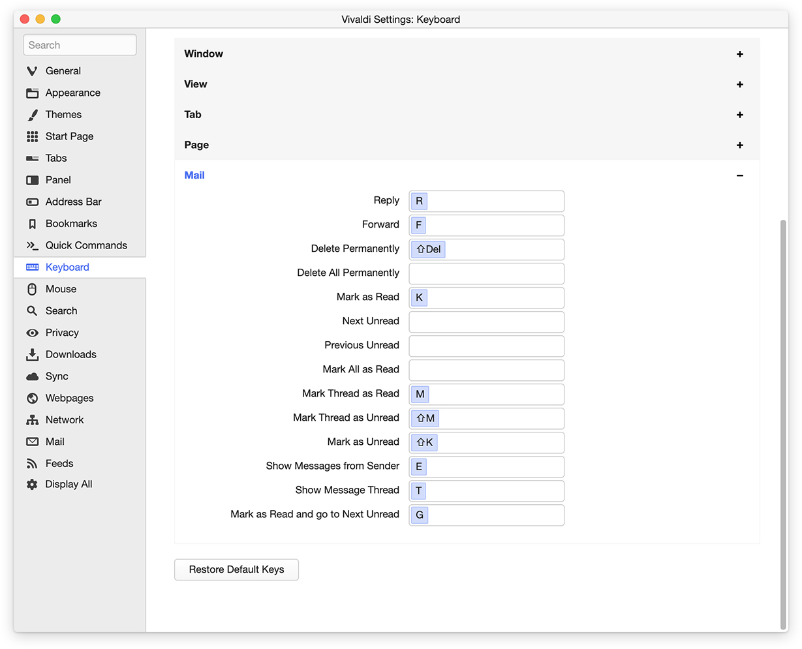
Task: Switch to Quick Commands settings
Action: pyautogui.click(x=80, y=245)
